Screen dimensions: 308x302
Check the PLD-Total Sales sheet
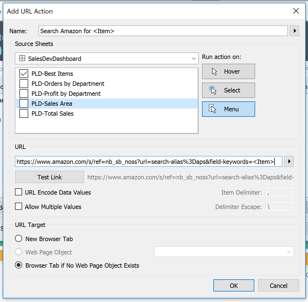(x=24, y=113)
